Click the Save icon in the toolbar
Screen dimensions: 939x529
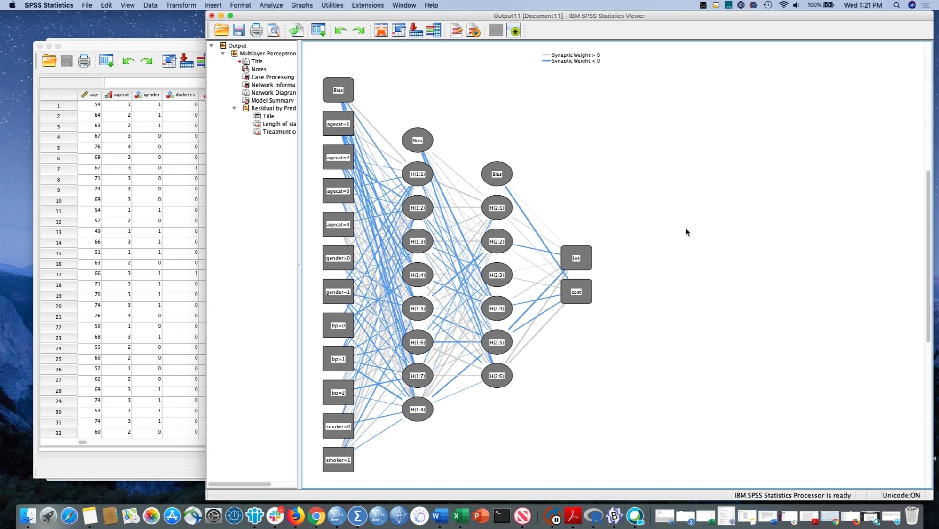pyautogui.click(x=239, y=30)
